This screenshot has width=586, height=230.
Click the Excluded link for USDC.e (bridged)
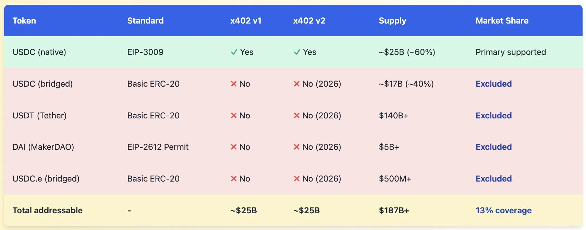click(x=493, y=179)
